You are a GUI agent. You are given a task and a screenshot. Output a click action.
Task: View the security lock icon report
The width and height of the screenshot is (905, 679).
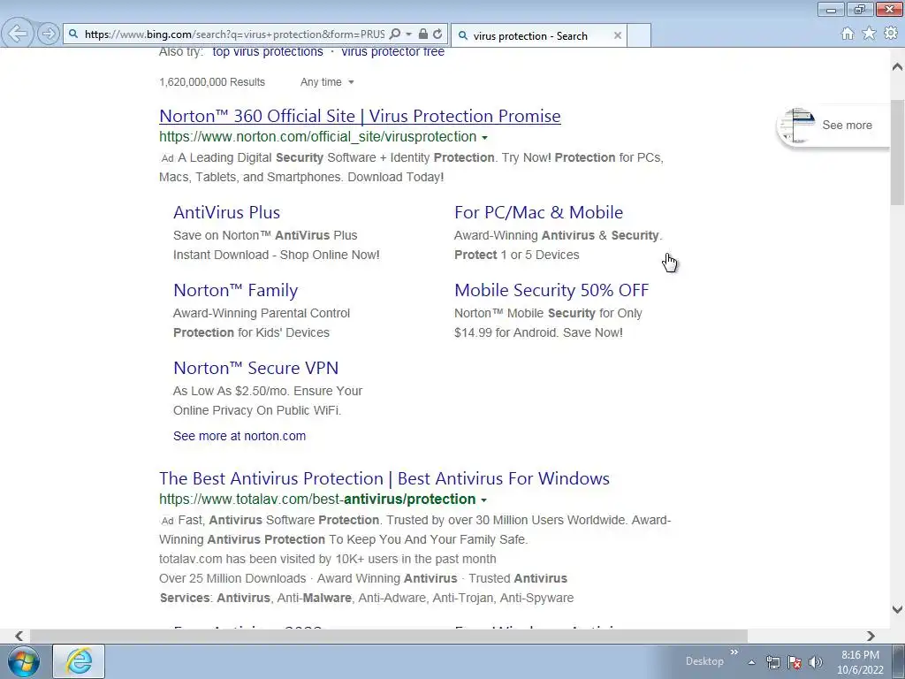pyautogui.click(x=423, y=34)
